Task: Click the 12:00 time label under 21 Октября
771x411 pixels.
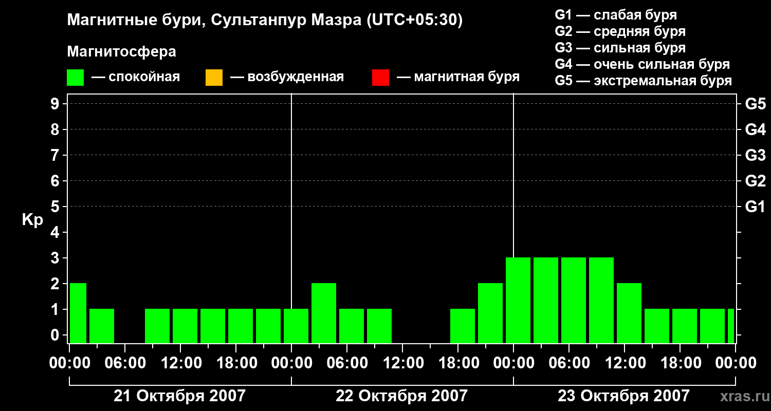Action: (x=180, y=363)
